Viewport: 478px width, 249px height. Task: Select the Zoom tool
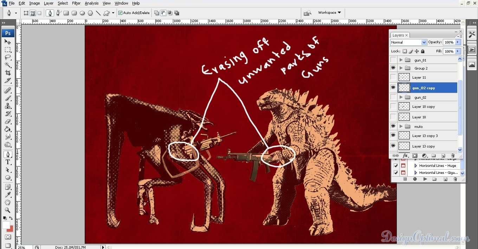[8, 210]
